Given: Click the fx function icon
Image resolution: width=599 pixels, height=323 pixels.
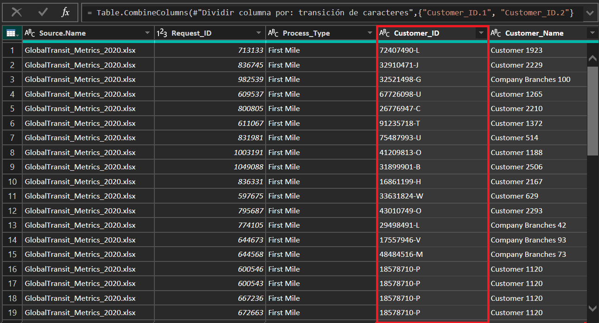Looking at the screenshot, I should coord(65,12).
